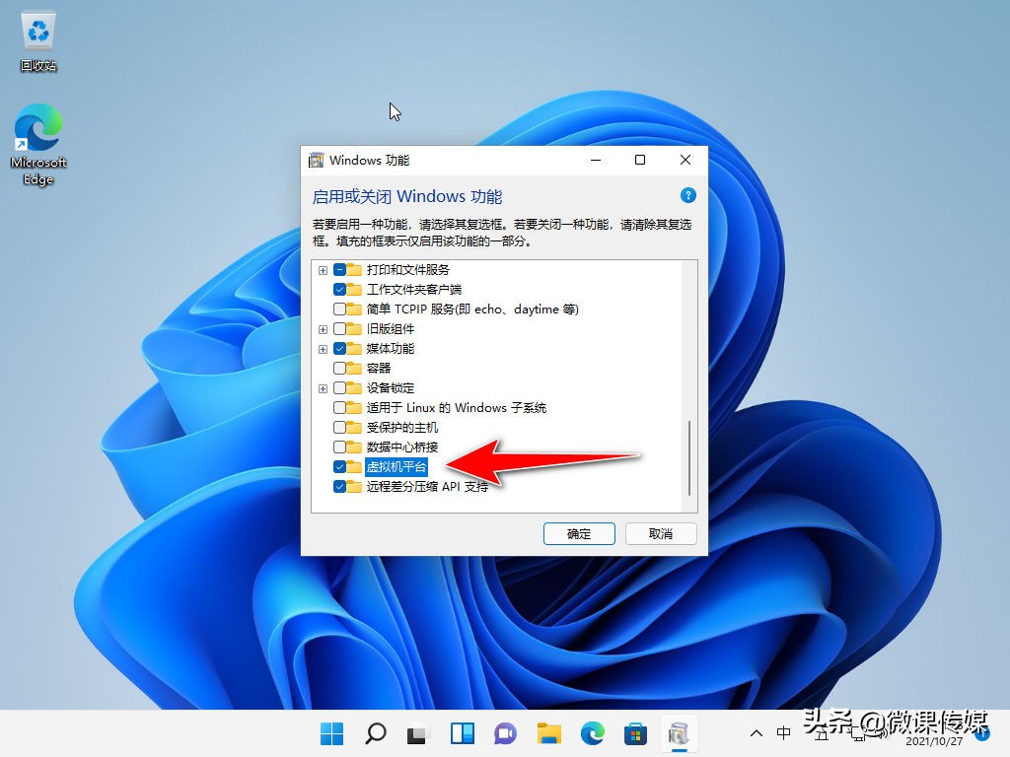1010x757 pixels.
Task: Collapse the 打印和文件服务 tree node
Action: (323, 269)
